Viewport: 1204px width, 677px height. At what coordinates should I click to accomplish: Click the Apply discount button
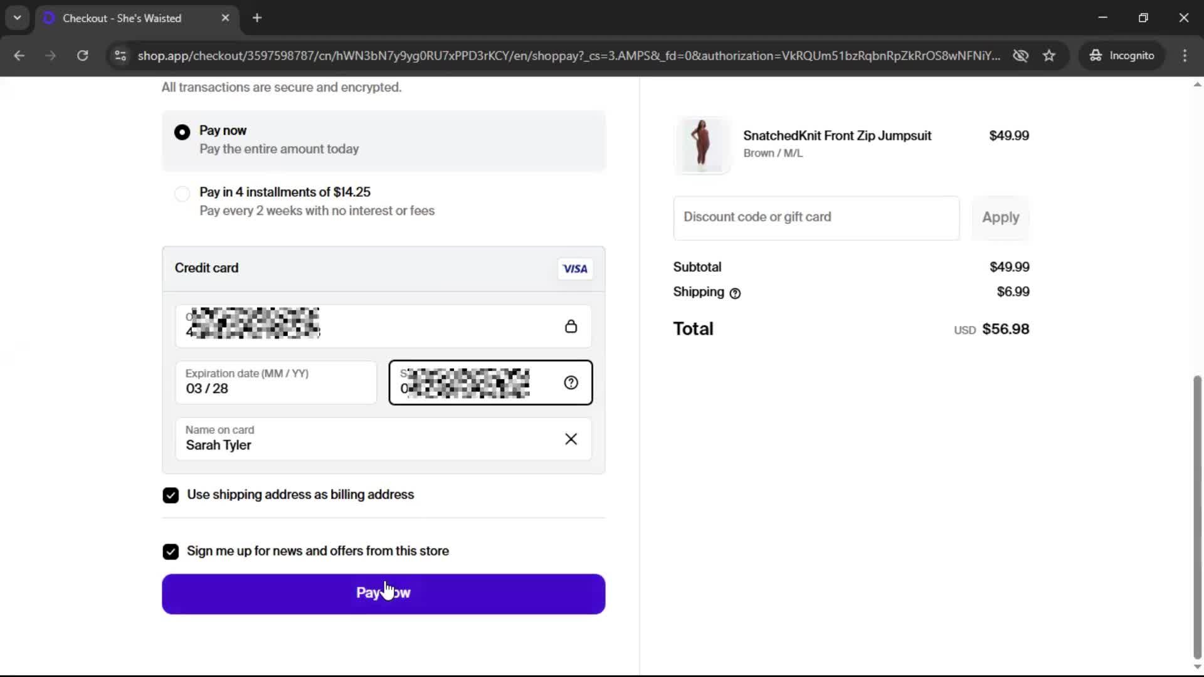click(1000, 218)
